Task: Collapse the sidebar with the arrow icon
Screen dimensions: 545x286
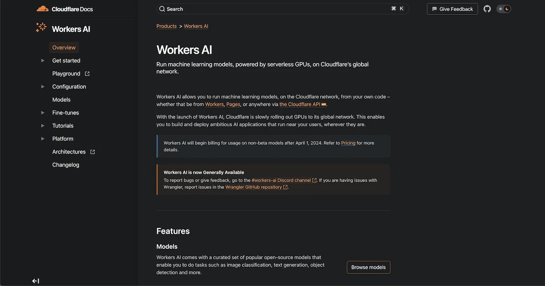Action: pyautogui.click(x=35, y=281)
